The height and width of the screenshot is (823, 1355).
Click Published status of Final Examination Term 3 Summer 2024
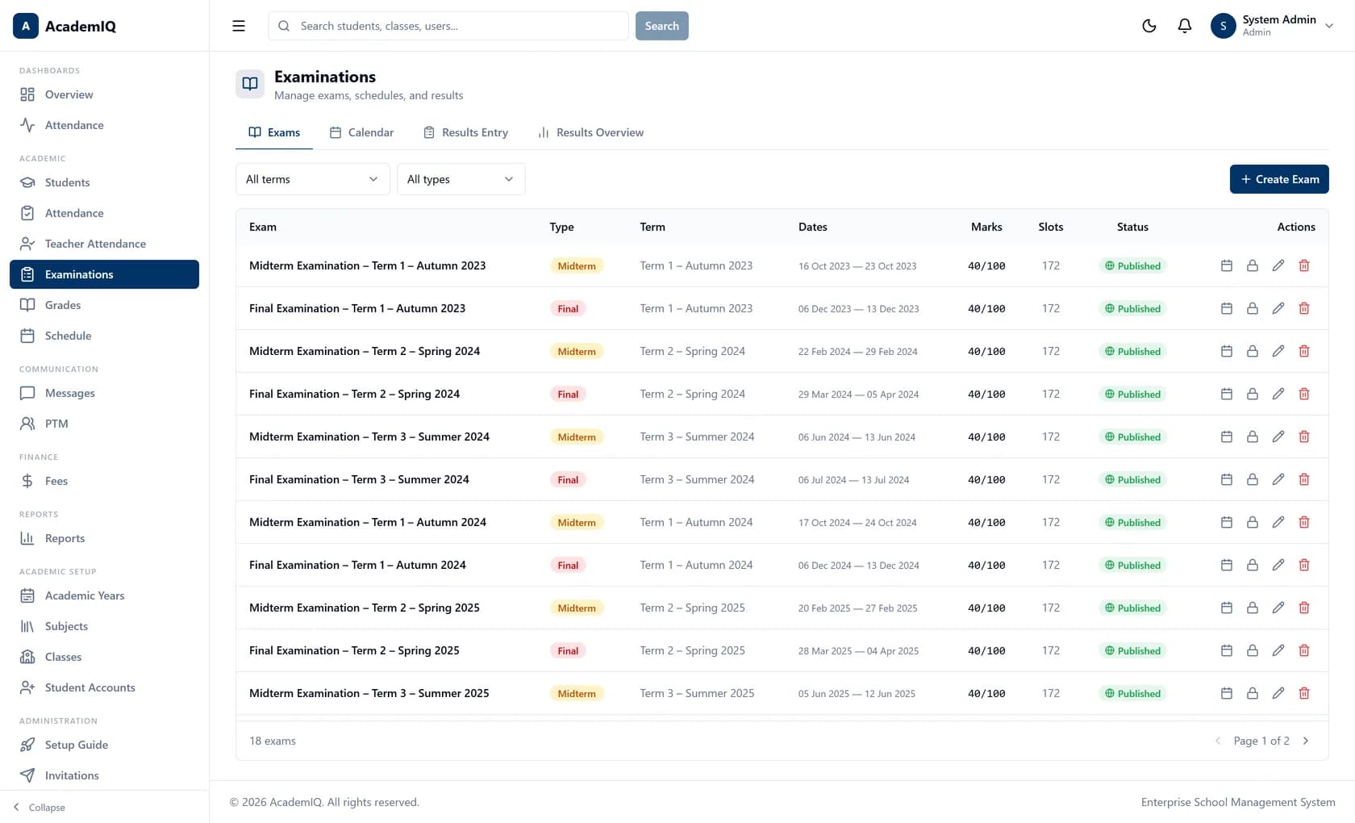(1132, 479)
